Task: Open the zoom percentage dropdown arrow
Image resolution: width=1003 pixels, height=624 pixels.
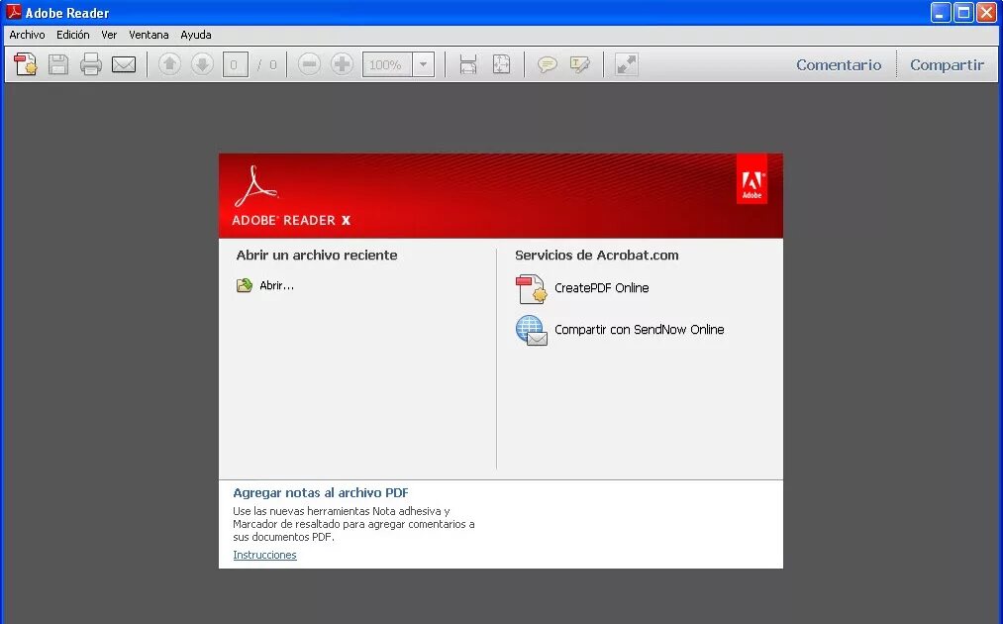Action: tap(423, 64)
